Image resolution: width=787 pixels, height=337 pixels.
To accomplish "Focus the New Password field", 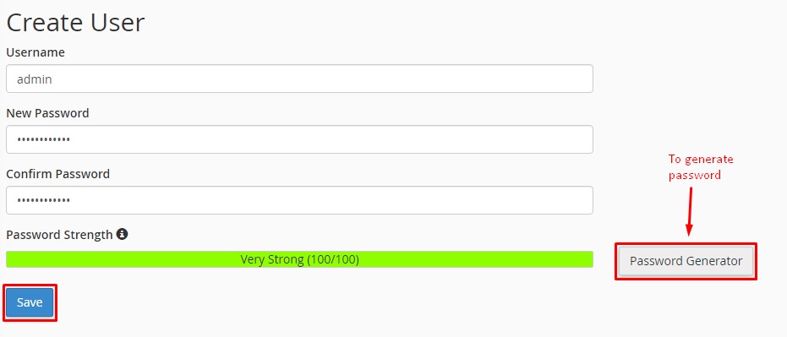I will [x=299, y=139].
